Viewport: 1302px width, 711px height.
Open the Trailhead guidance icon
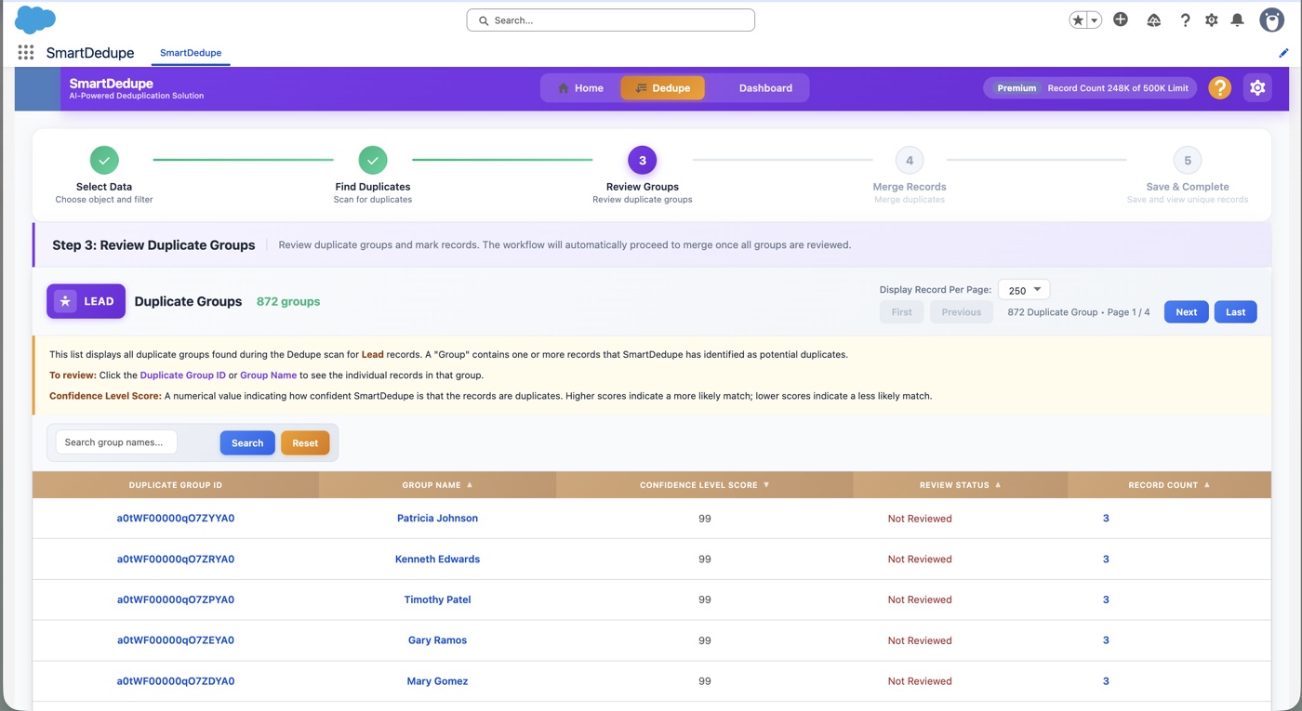tap(1153, 19)
